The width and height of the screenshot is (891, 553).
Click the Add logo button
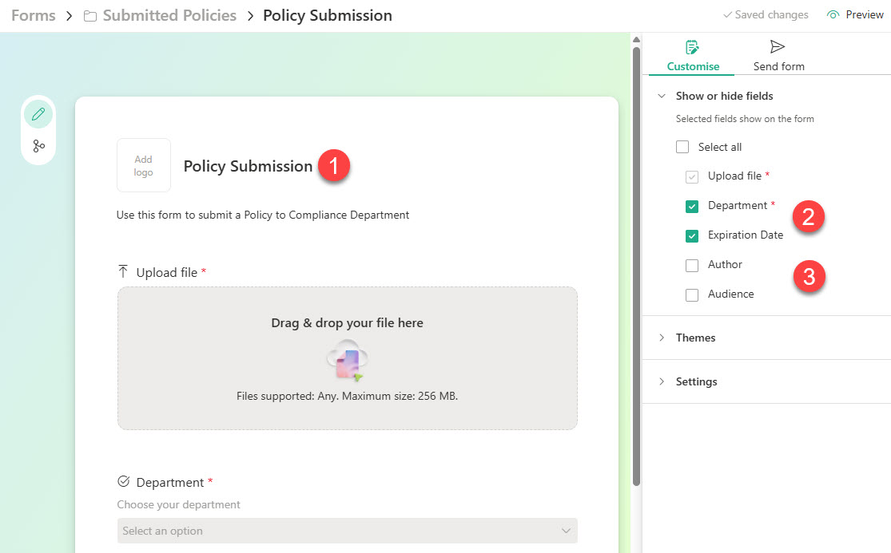click(x=144, y=165)
